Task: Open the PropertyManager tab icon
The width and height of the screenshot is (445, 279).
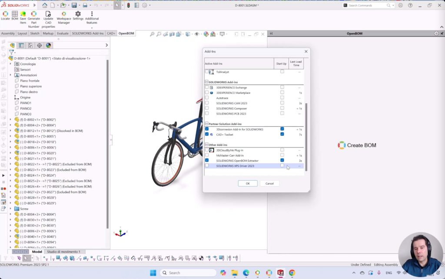Action: 21,45
